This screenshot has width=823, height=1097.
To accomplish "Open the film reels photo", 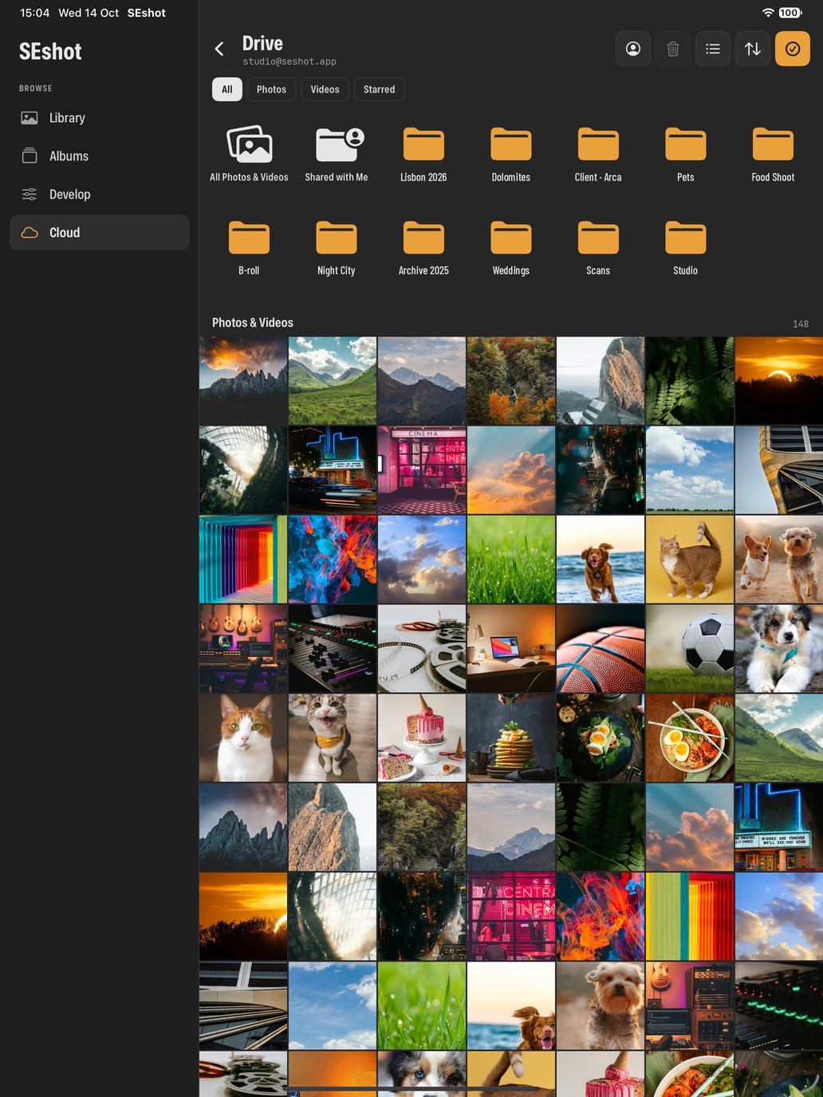I will click(422, 648).
